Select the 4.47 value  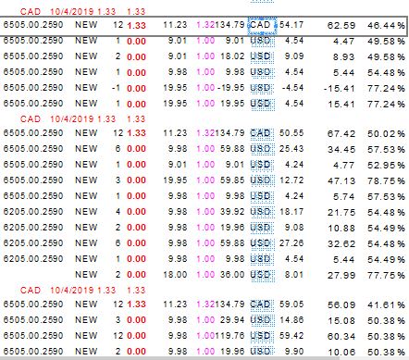click(344, 41)
